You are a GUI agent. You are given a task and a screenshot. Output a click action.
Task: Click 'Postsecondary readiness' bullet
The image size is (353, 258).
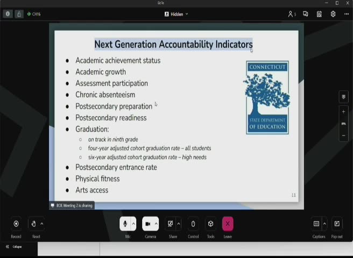pyautogui.click(x=111, y=118)
